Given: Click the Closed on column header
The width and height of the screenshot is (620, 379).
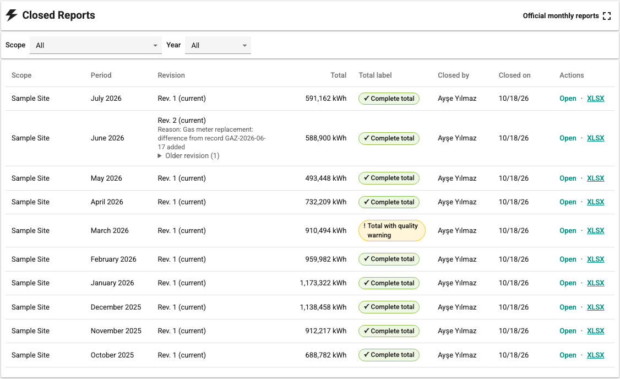Looking at the screenshot, I should pyautogui.click(x=514, y=75).
